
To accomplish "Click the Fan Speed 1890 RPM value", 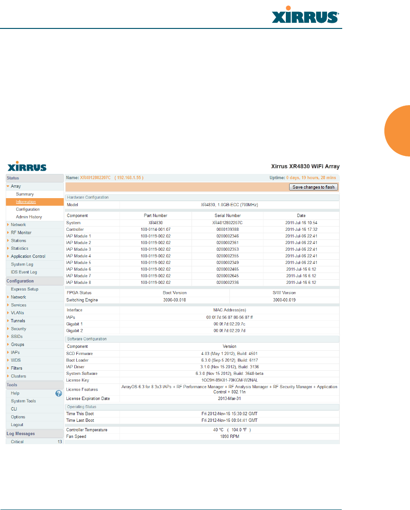I will pyautogui.click(x=229, y=437).
